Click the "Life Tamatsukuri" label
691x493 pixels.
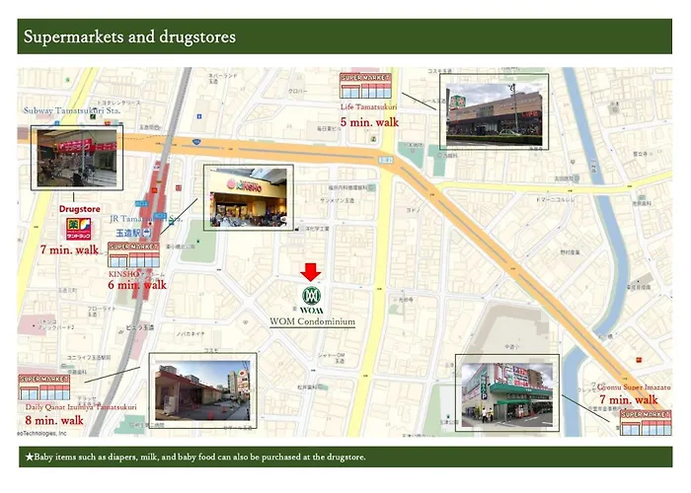click(369, 106)
